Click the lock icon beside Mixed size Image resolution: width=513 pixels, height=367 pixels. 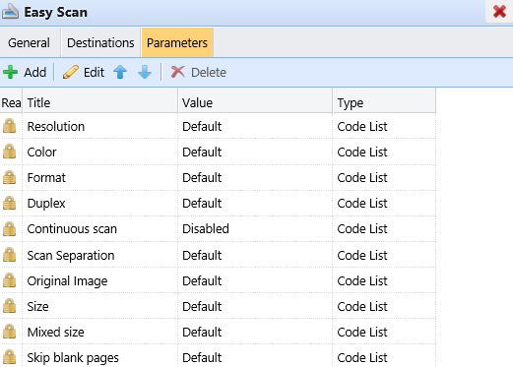coord(10,332)
